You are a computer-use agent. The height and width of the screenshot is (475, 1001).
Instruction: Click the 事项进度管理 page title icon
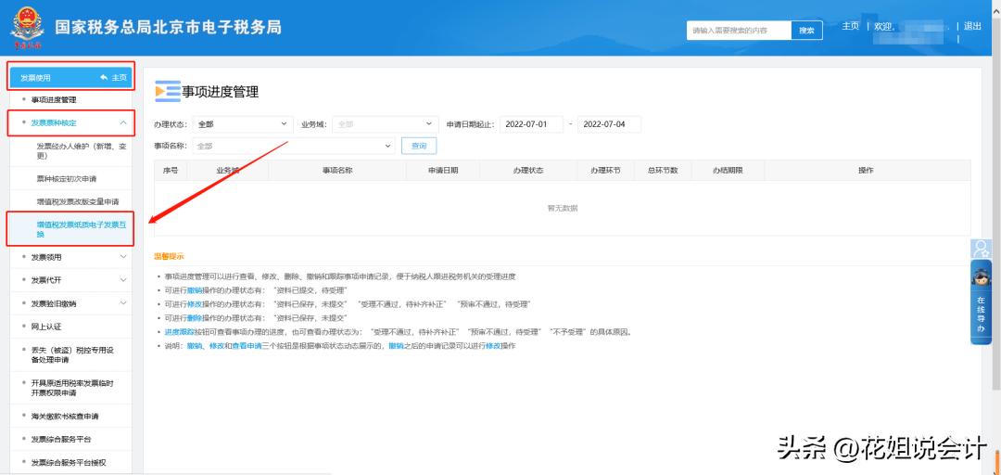pos(167,92)
